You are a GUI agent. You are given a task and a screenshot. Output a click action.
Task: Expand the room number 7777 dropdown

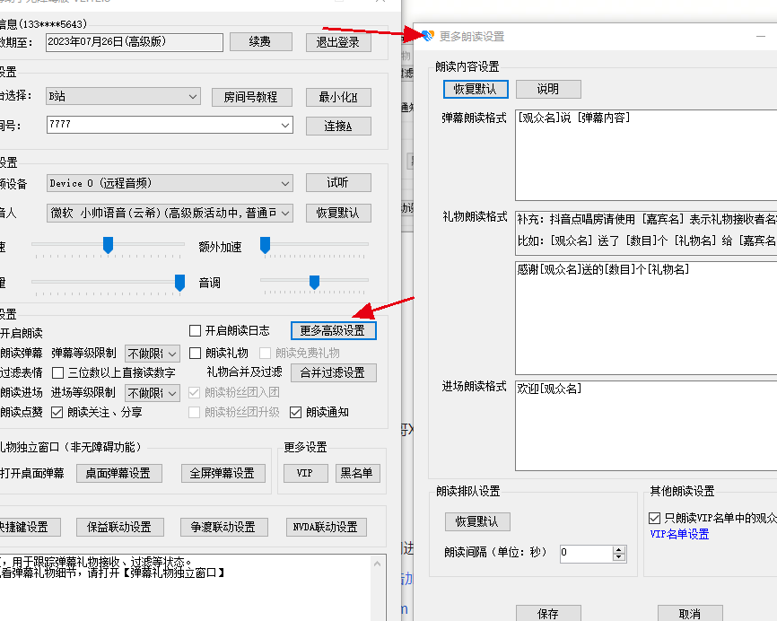click(x=285, y=125)
